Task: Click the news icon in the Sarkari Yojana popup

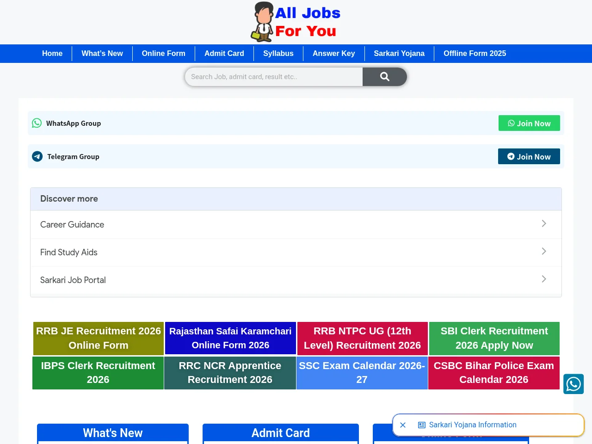Action: [422, 425]
